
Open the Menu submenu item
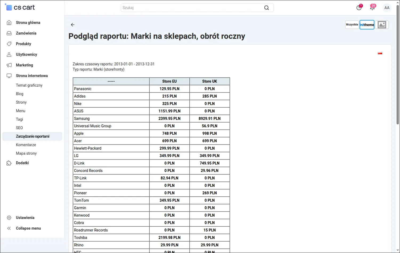[x=21, y=111]
